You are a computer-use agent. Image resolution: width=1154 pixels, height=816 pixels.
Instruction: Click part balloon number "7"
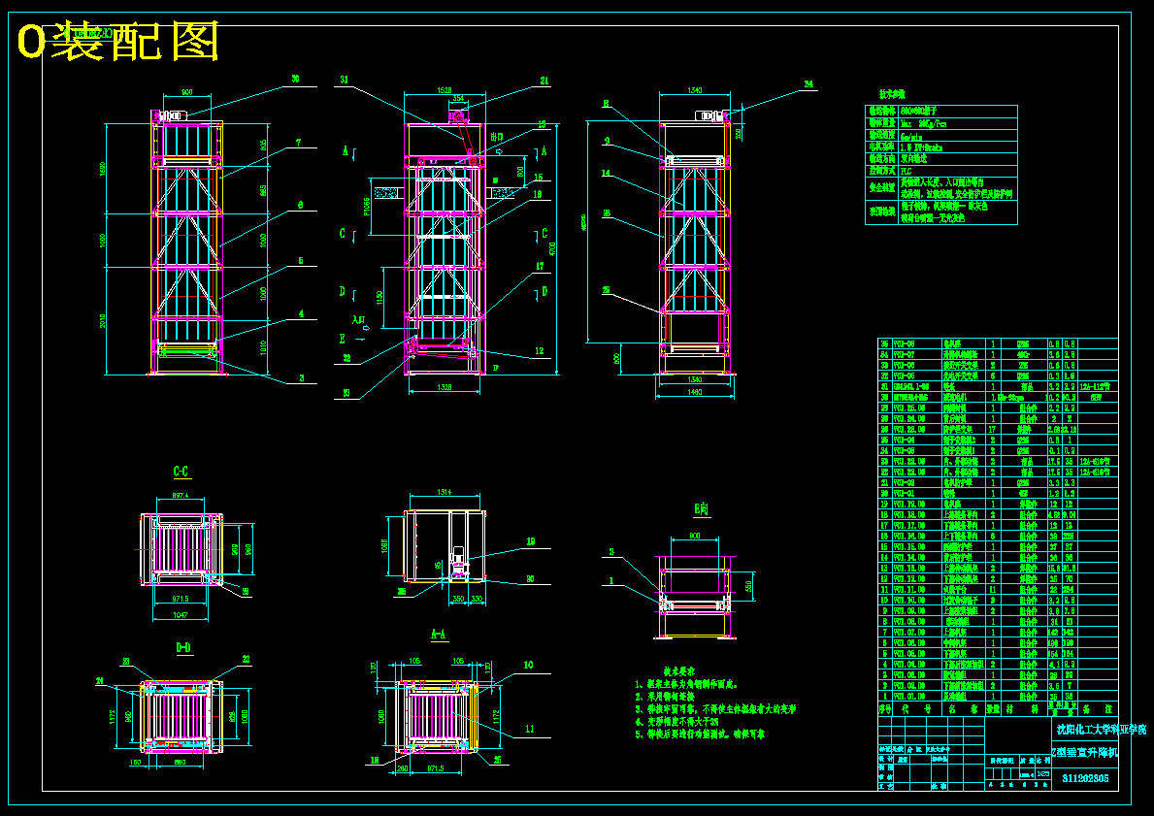pyautogui.click(x=299, y=142)
